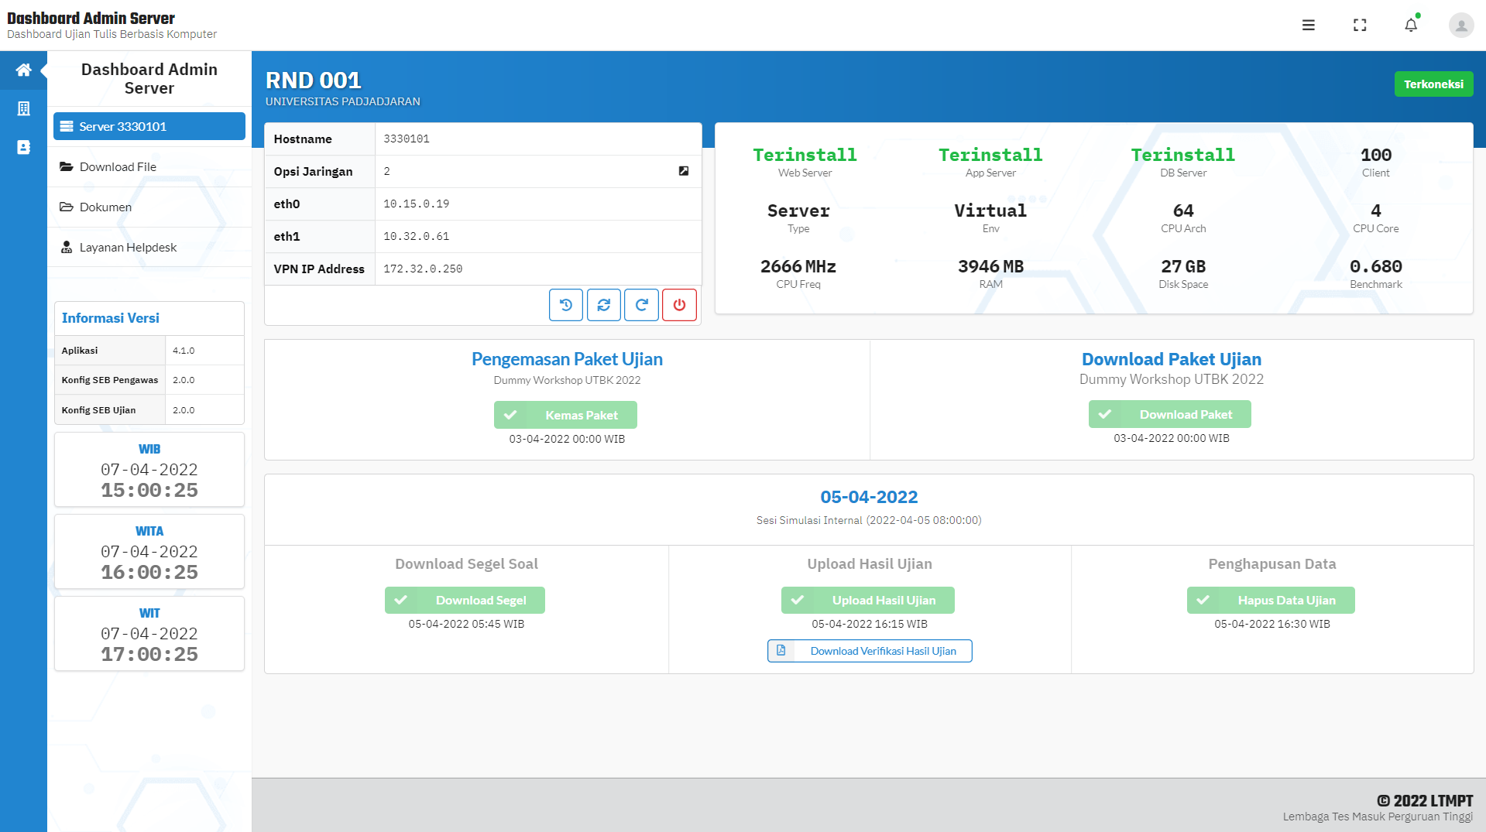Switch to fullscreen mode icon

[1360, 25]
